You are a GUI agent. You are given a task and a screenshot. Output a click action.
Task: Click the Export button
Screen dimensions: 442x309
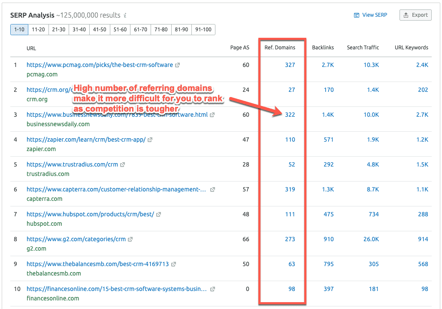[415, 15]
